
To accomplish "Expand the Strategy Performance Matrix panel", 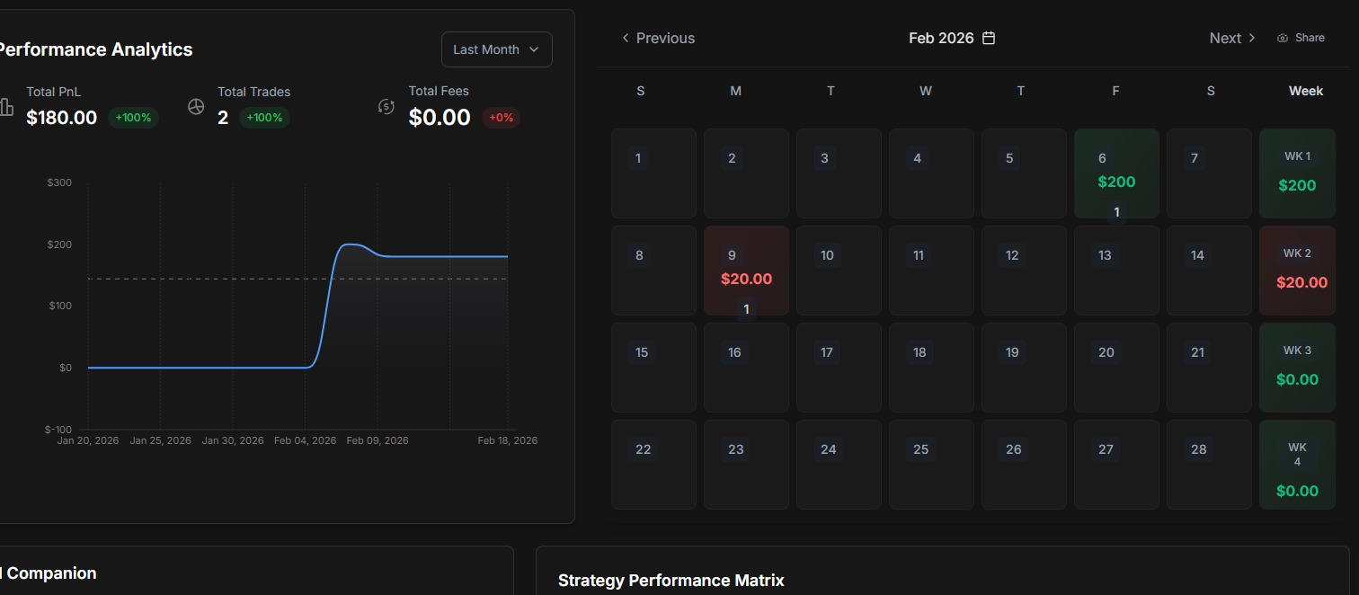I will tap(671, 580).
